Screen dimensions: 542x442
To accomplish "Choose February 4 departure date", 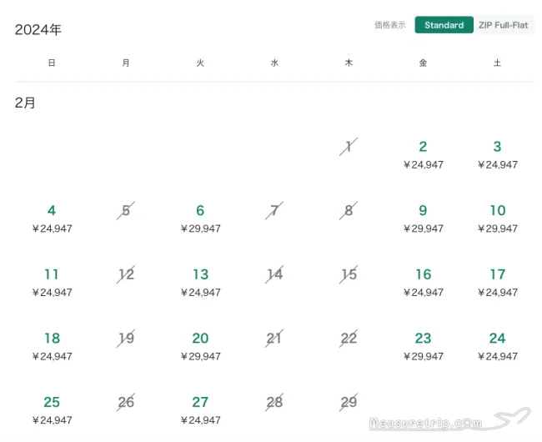I will pyautogui.click(x=52, y=218).
